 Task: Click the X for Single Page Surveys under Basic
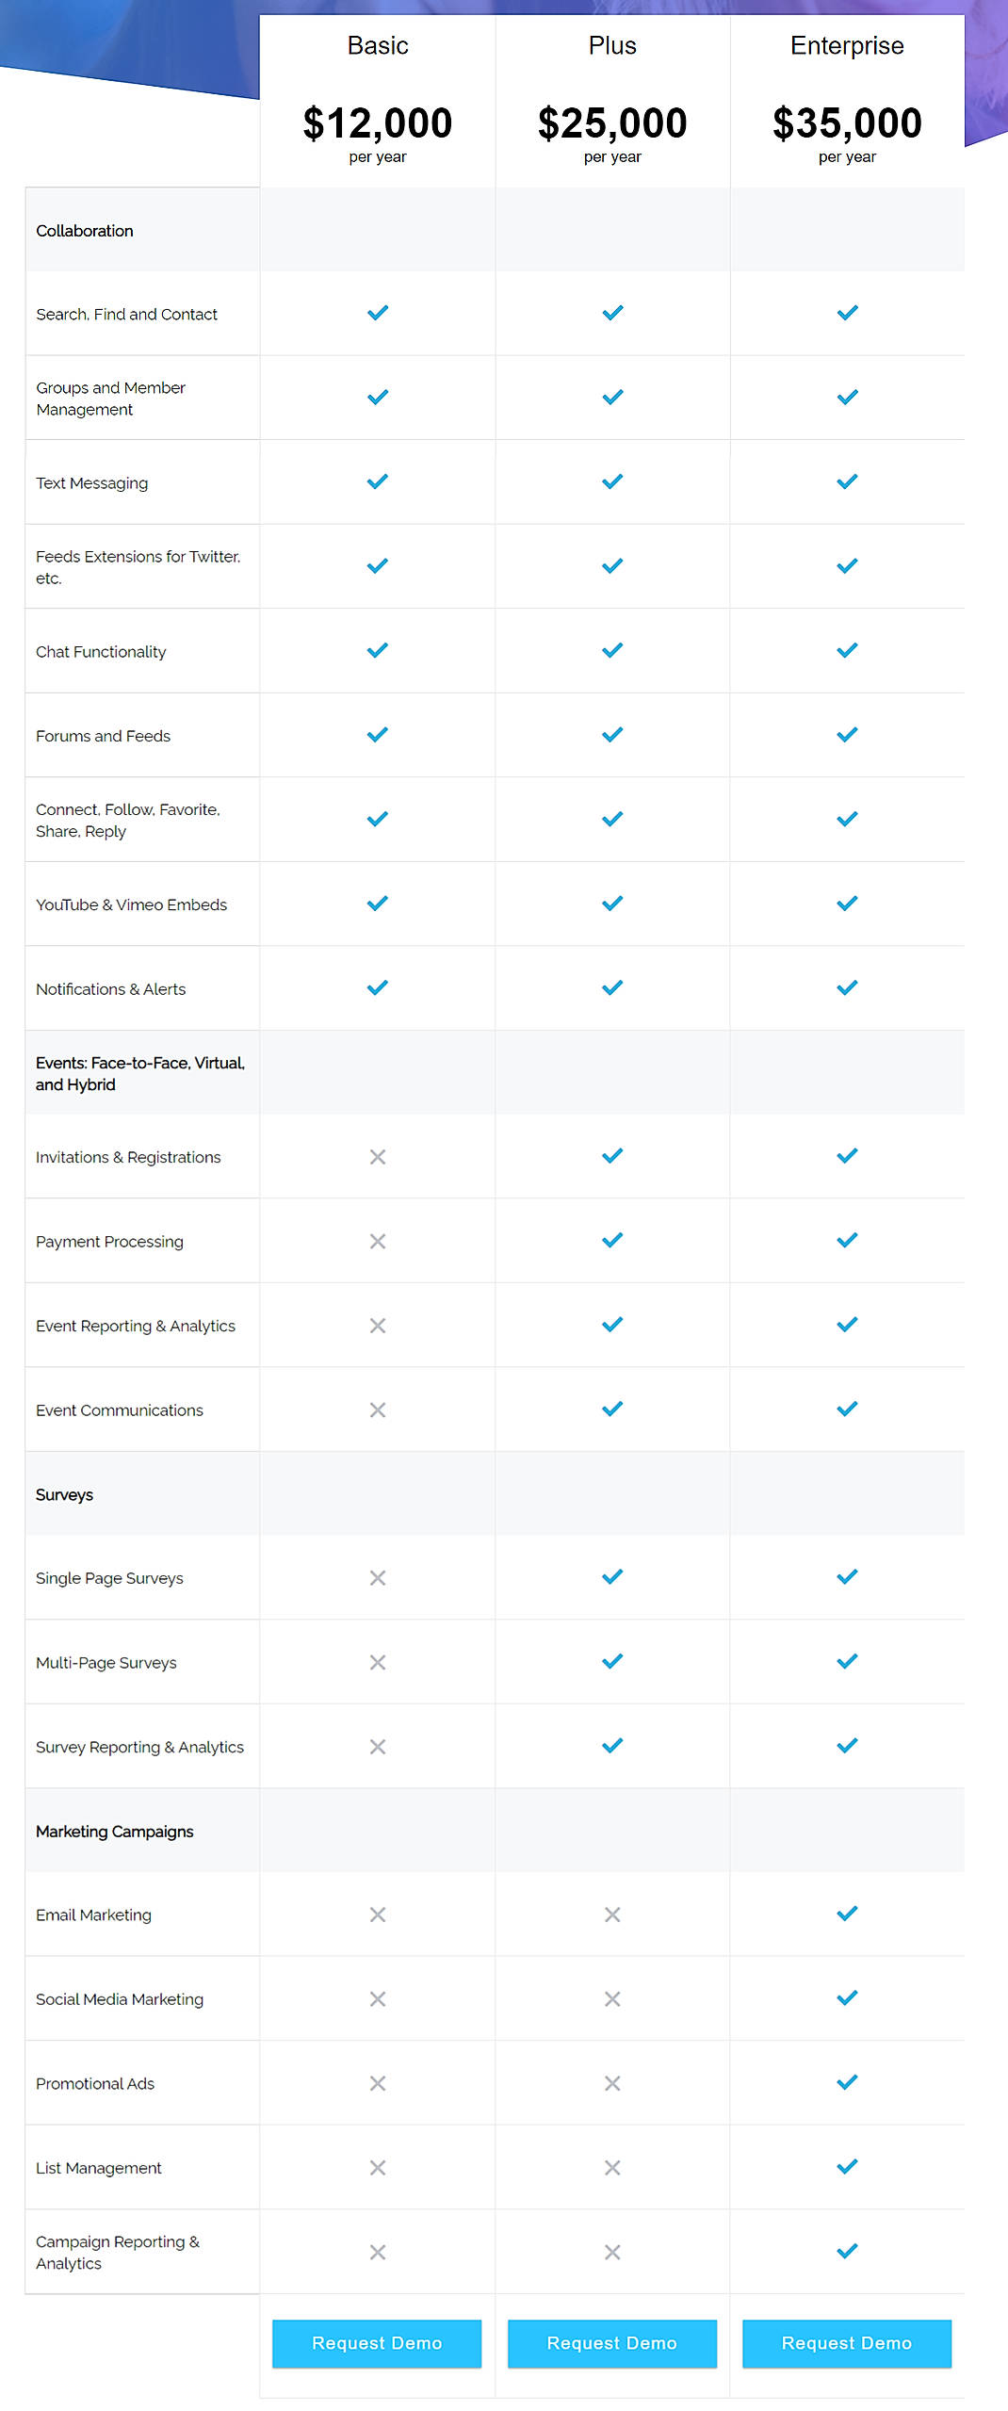377,1577
